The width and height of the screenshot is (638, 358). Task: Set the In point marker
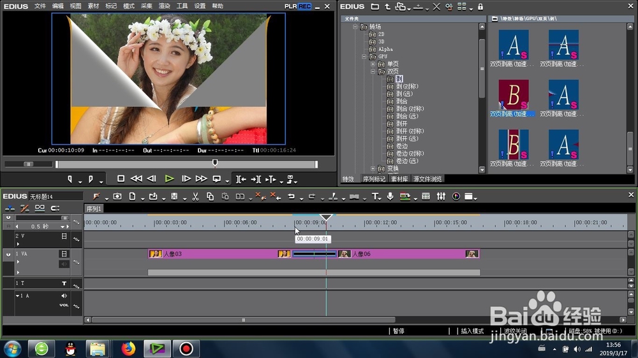point(70,179)
